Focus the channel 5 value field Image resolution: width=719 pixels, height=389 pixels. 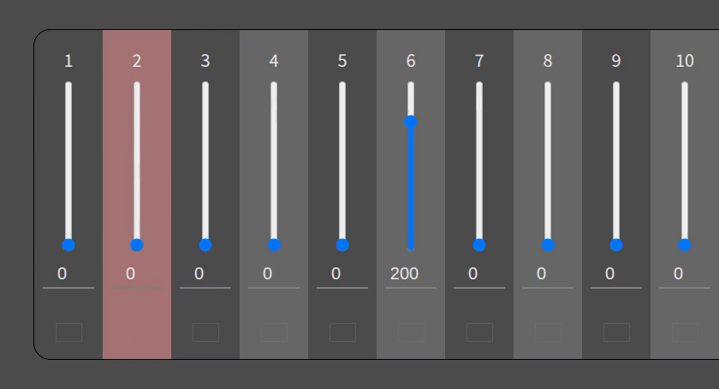click(342, 274)
